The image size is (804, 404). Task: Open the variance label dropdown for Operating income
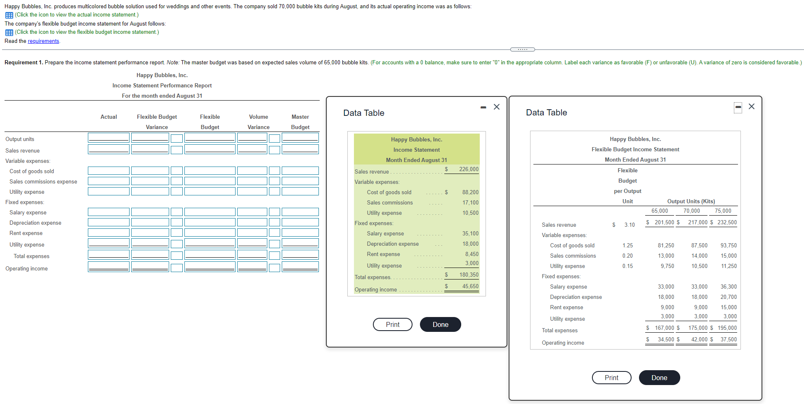(177, 267)
